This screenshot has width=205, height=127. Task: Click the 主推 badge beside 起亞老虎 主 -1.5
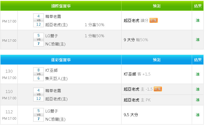158,89
